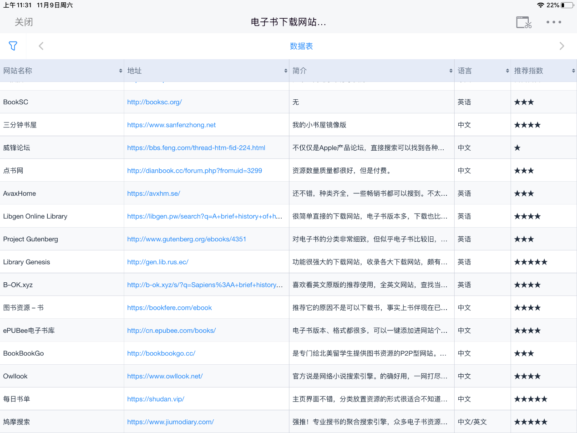Sort by 推荐指数 column arrows
Viewport: 577px width, 433px height.
(x=573, y=71)
